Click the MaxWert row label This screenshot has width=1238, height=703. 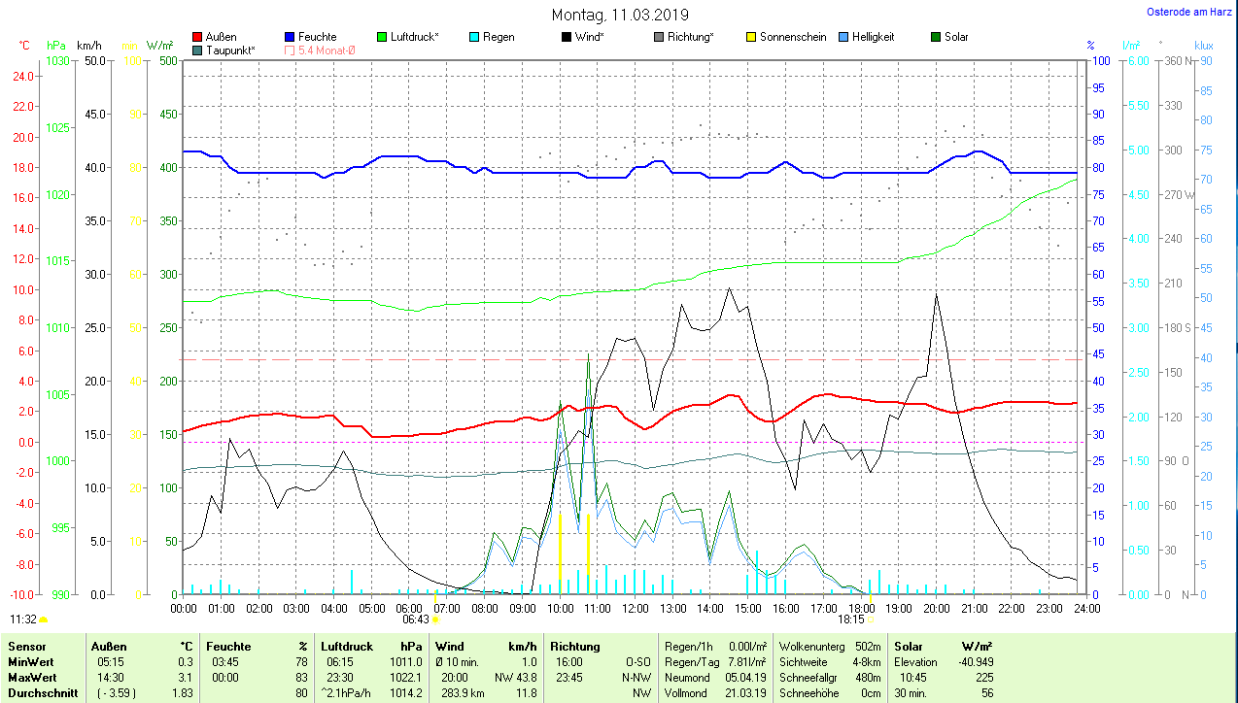[31, 677]
